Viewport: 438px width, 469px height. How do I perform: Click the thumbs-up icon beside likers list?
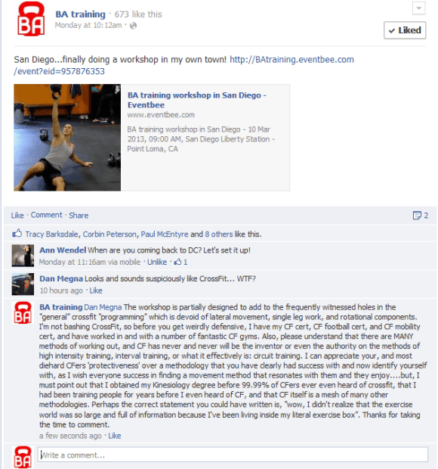pos(17,233)
